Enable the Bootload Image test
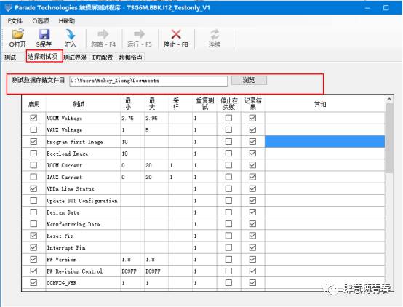This screenshot has width=403, height=307. coord(33,153)
